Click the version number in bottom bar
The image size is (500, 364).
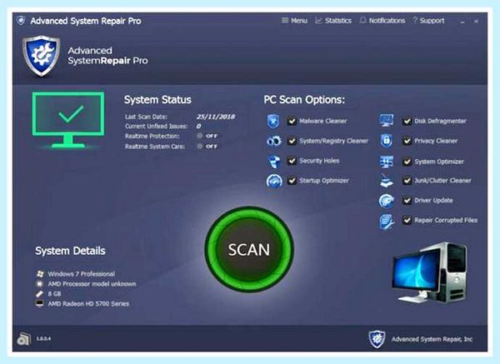(x=43, y=338)
